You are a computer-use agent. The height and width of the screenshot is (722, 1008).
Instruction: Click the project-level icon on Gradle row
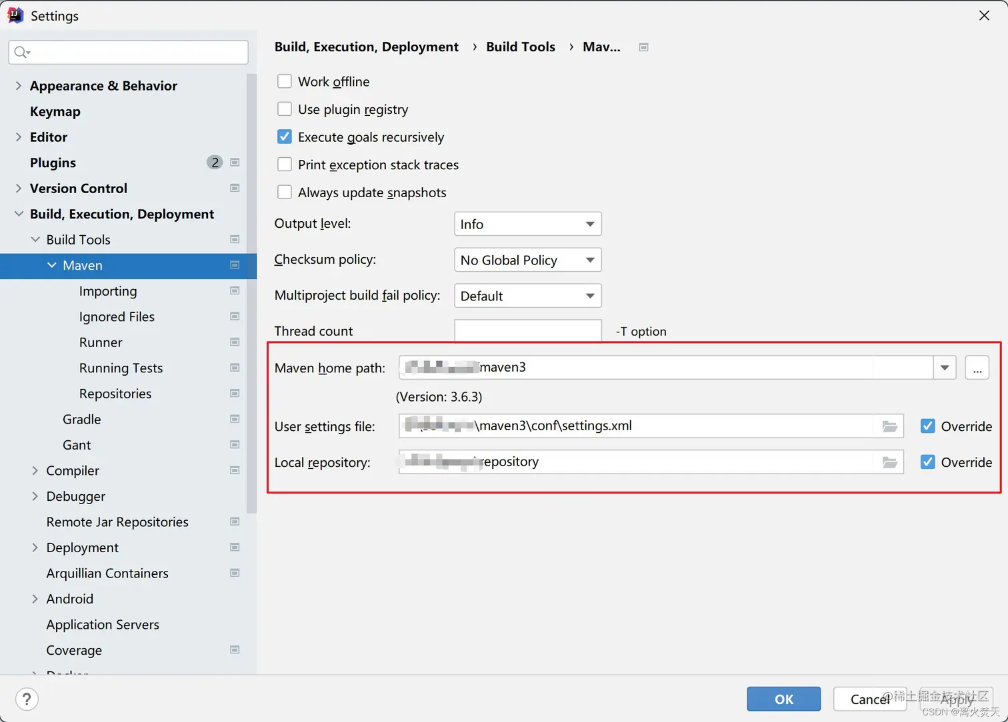point(235,419)
